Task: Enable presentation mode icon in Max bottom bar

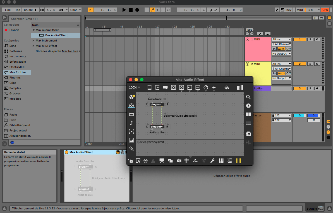Action: [x=162, y=161]
